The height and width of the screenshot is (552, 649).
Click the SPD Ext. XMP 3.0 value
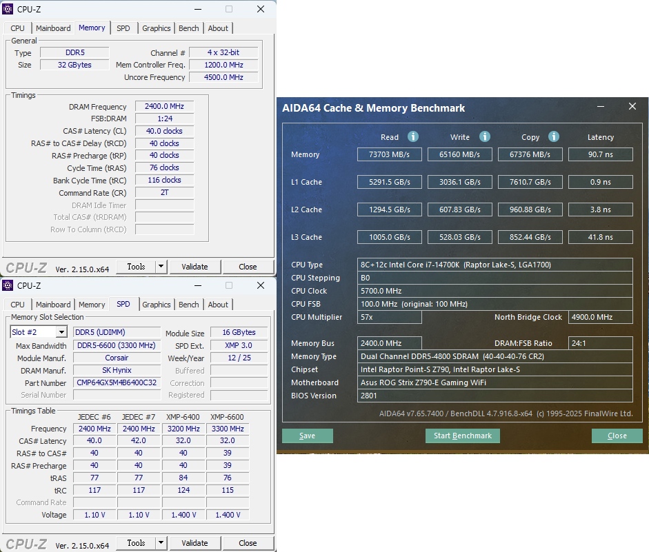click(239, 345)
